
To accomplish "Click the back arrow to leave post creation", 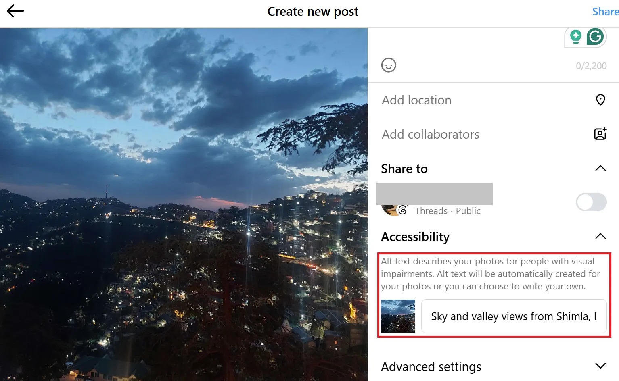I will [15, 11].
